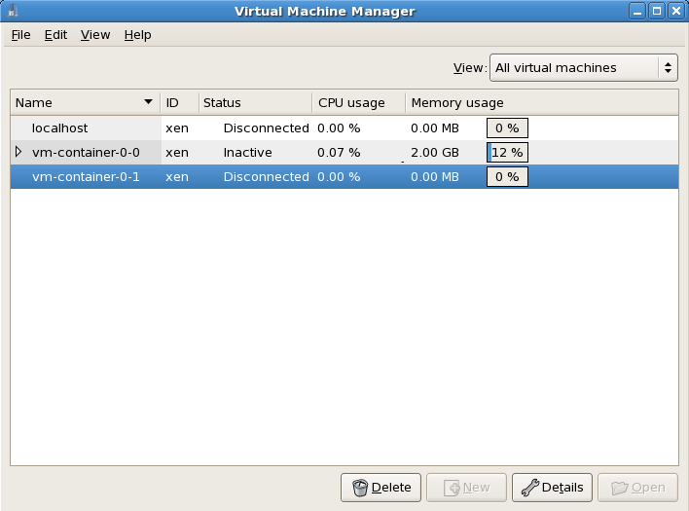Click the wrench icon on Details

coord(529,488)
